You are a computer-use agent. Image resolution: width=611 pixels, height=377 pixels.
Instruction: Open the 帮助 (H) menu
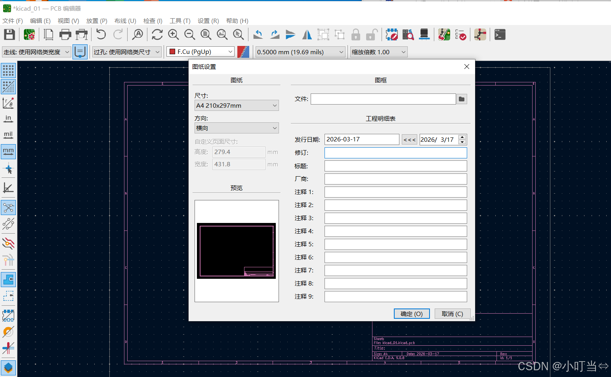(237, 21)
